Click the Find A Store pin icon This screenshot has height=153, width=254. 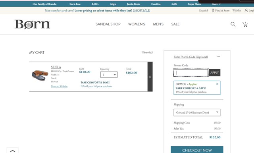(213, 10)
